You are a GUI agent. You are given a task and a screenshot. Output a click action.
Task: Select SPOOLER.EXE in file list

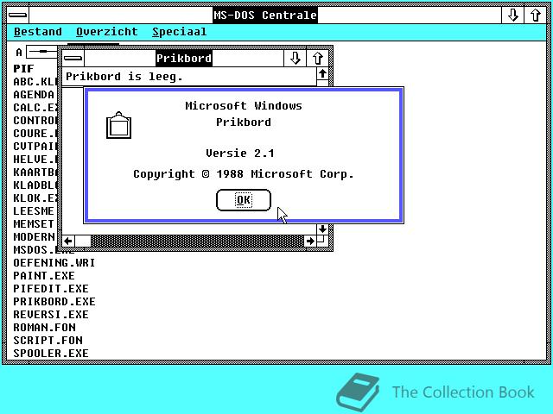click(x=51, y=353)
